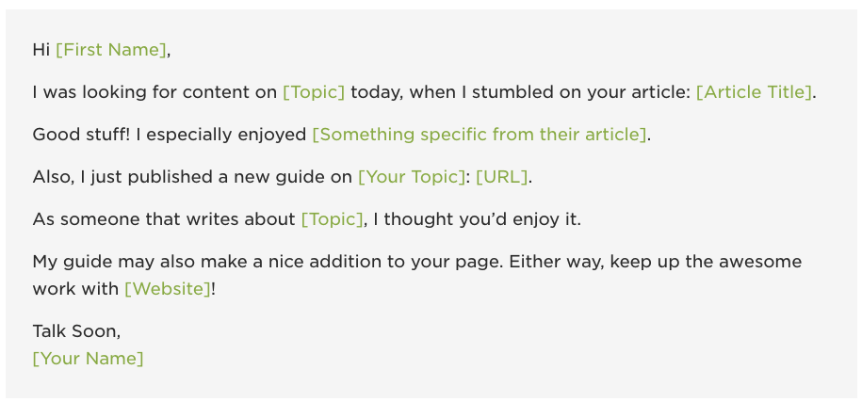Select the [Topic] placeholder before 'today'
Viewport: 862px width, 402px height.
point(314,92)
